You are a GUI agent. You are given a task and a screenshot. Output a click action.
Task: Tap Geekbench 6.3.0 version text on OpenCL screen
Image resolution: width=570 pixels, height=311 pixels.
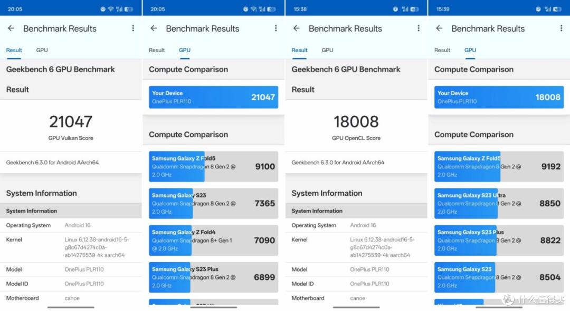click(x=338, y=163)
